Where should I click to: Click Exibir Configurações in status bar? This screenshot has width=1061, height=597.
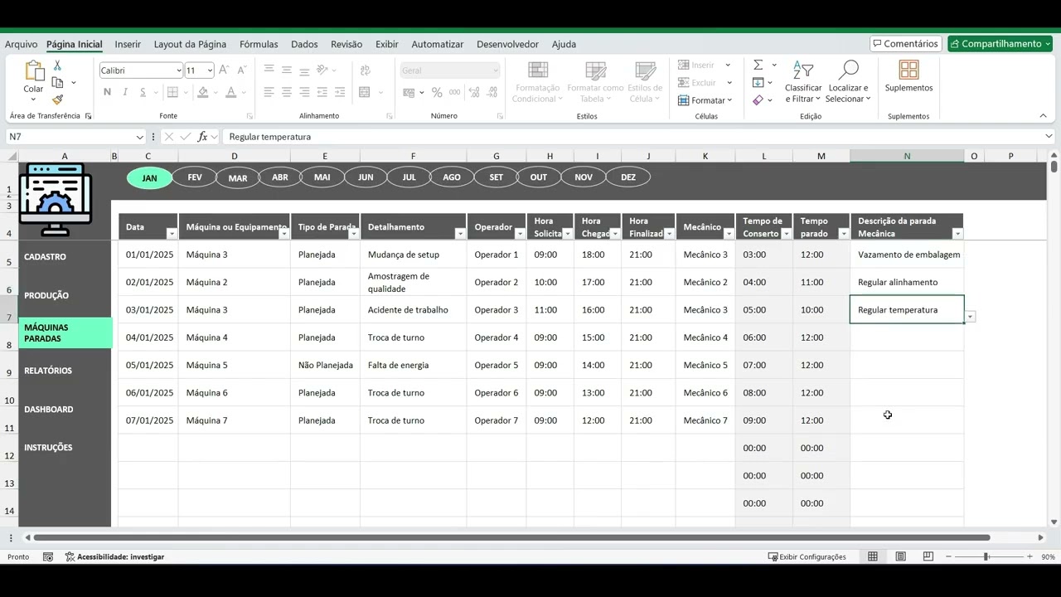tap(807, 557)
